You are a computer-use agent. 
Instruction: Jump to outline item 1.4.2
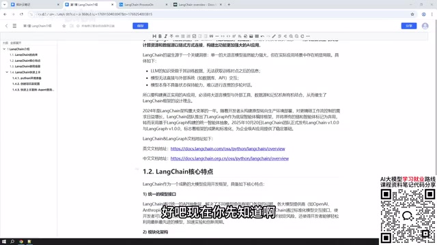coord(26,84)
